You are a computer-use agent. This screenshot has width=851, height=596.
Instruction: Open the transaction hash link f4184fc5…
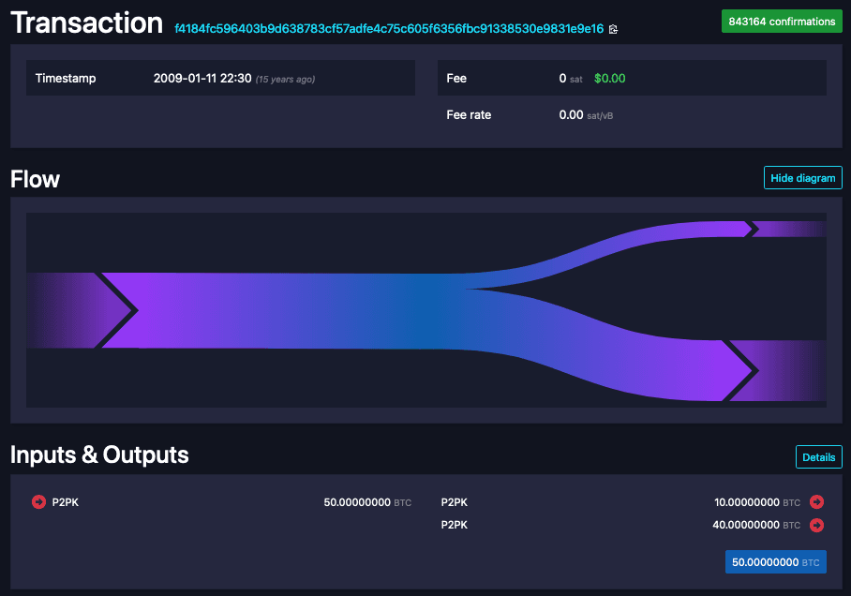click(389, 29)
